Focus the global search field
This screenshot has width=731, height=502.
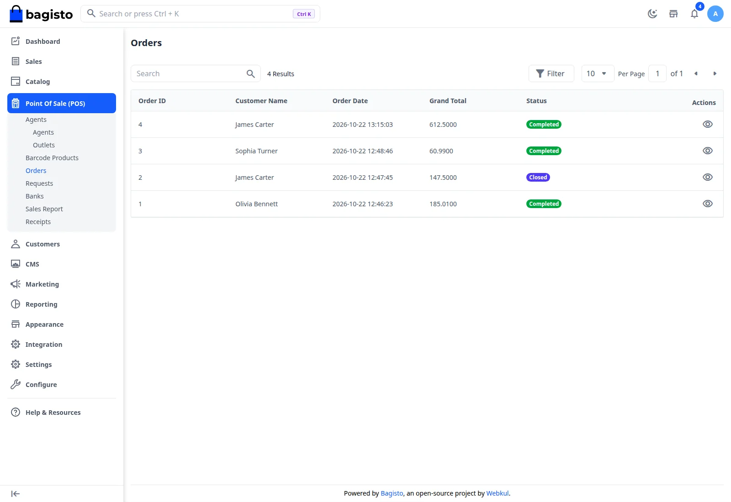(200, 14)
